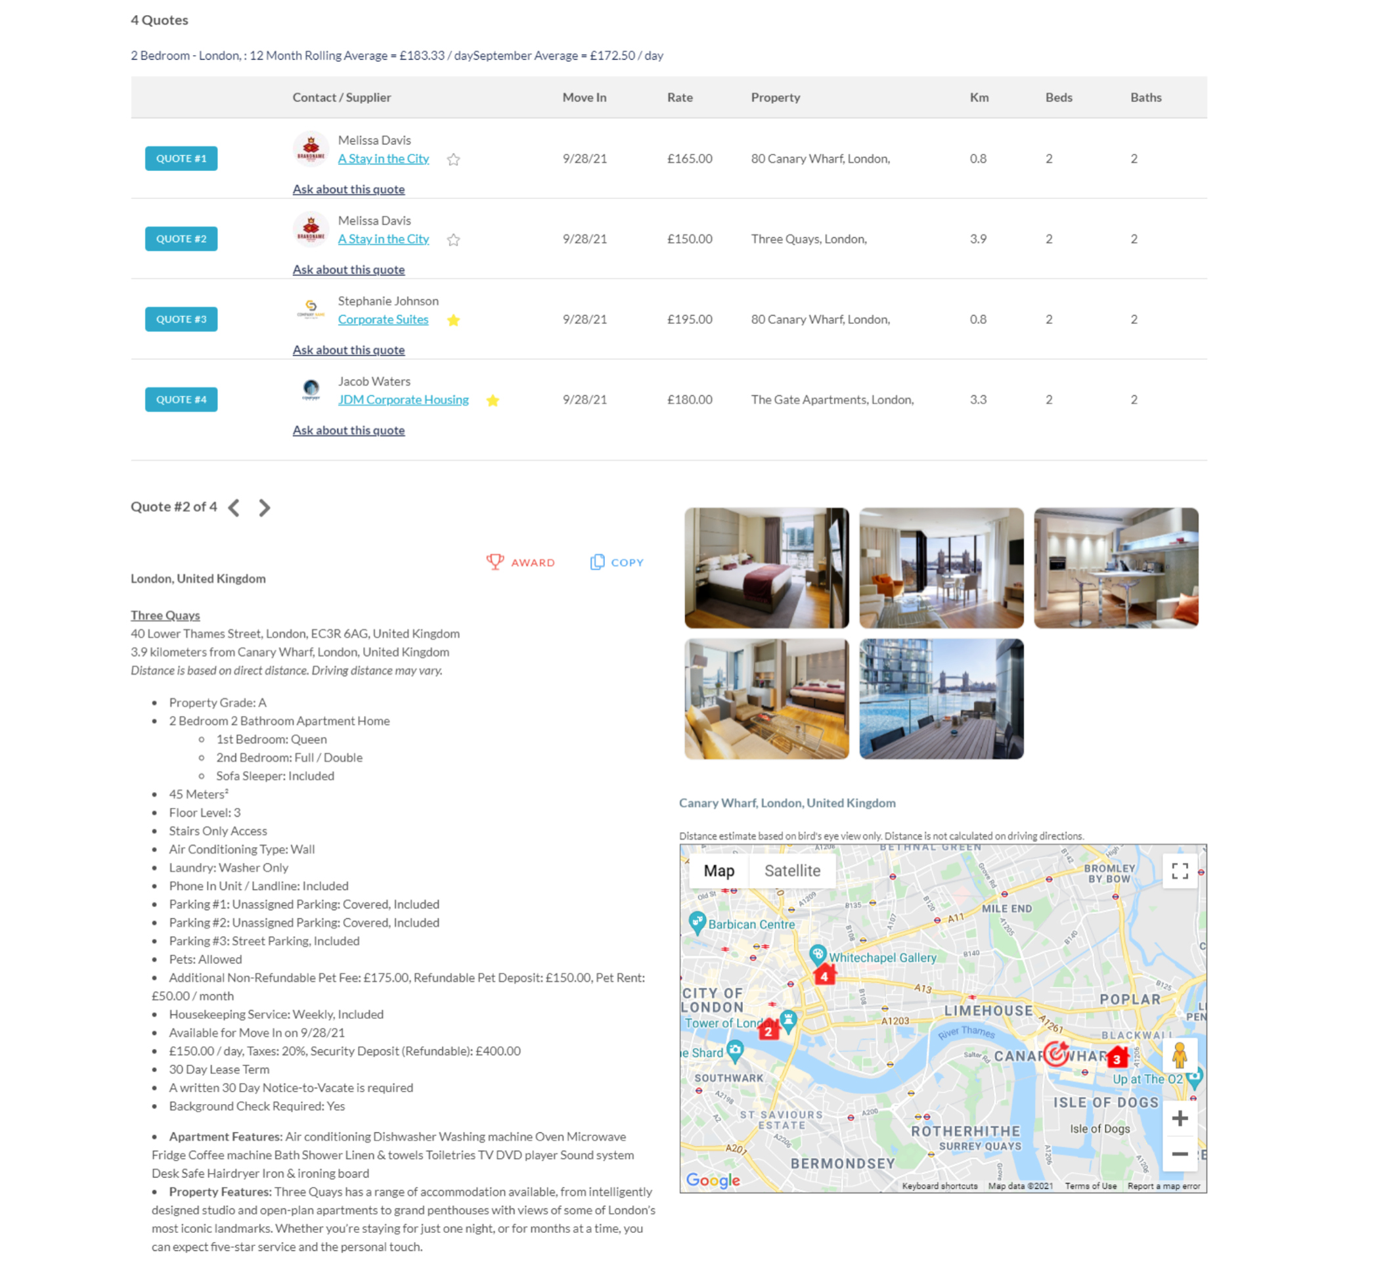Toggle favorite star for Corporate Suites

[x=454, y=320]
